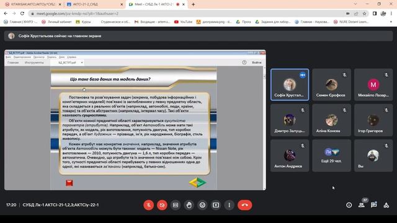397x223 pixels.
Task: Raise hand in the meeting
Action: point(189,205)
